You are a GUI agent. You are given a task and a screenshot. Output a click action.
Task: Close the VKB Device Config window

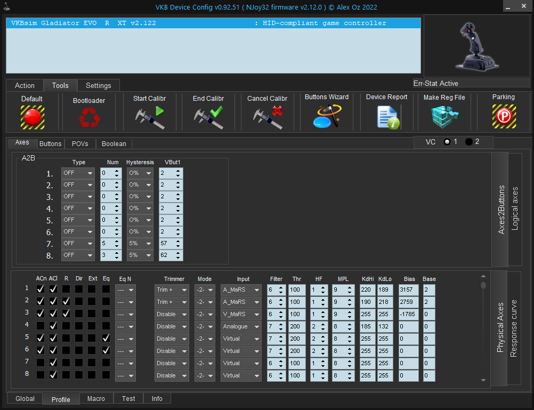pyautogui.click(x=524, y=6)
